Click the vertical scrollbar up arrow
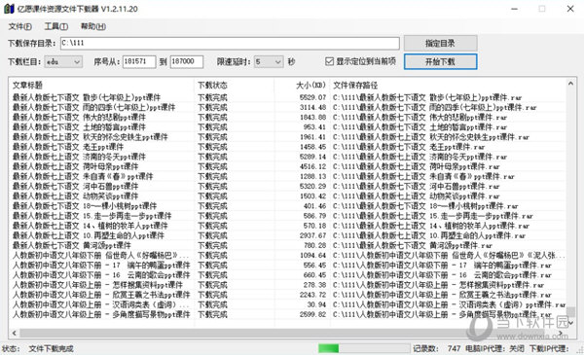This screenshot has height=355, width=584. click(x=570, y=84)
